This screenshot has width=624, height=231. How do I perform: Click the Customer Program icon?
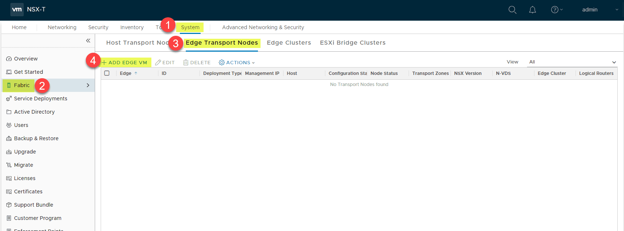tap(9, 218)
